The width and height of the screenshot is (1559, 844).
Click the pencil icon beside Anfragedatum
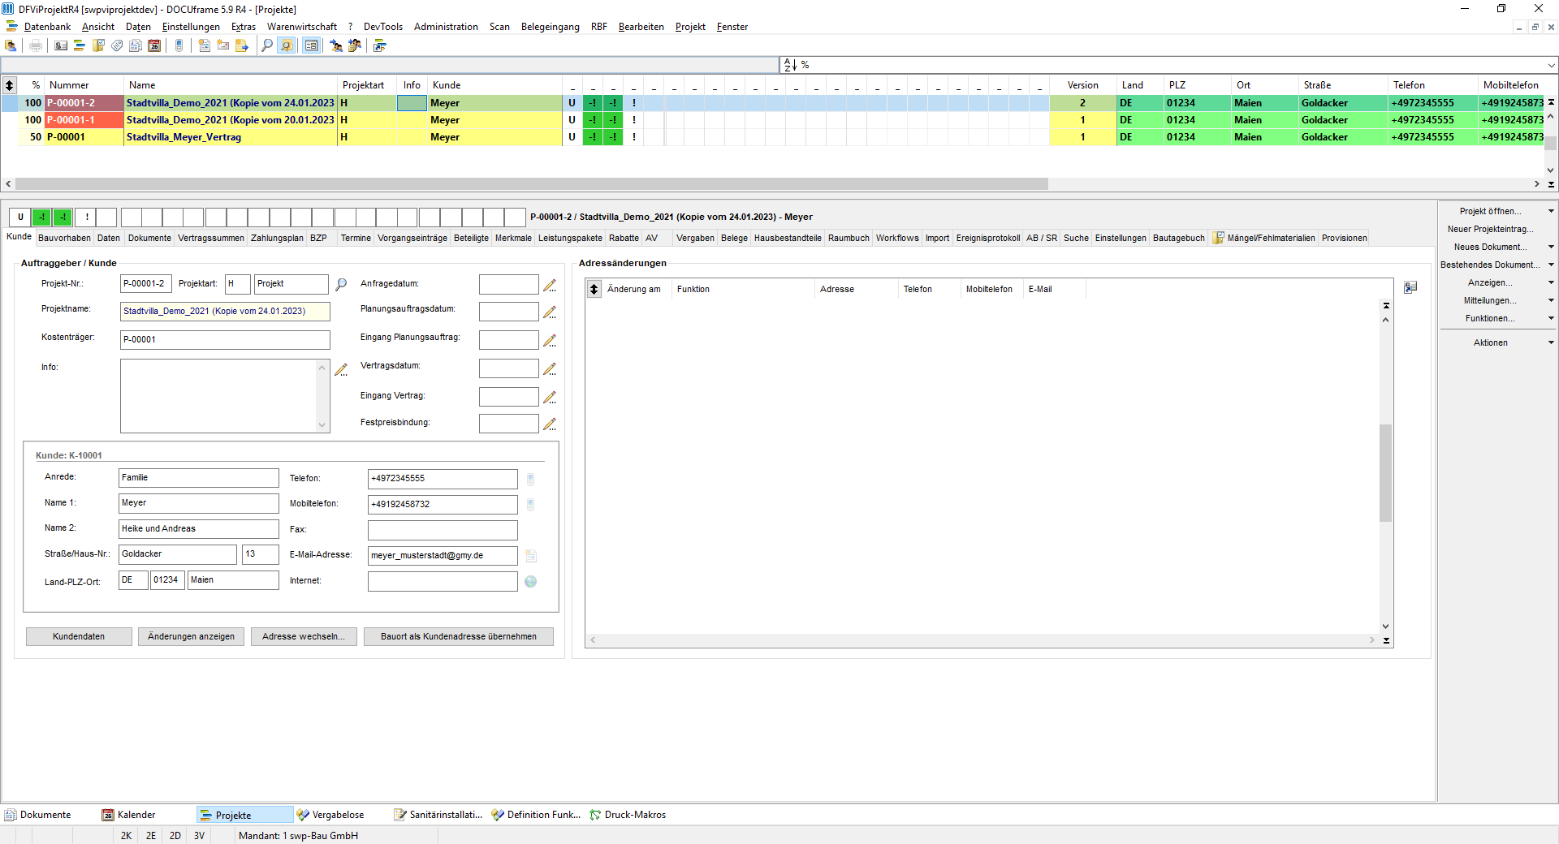point(550,285)
